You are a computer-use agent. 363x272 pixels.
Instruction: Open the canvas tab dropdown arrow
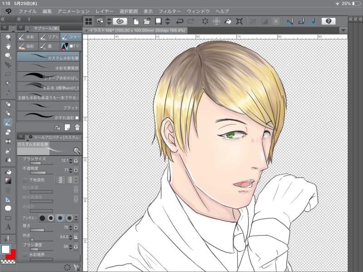343,30
